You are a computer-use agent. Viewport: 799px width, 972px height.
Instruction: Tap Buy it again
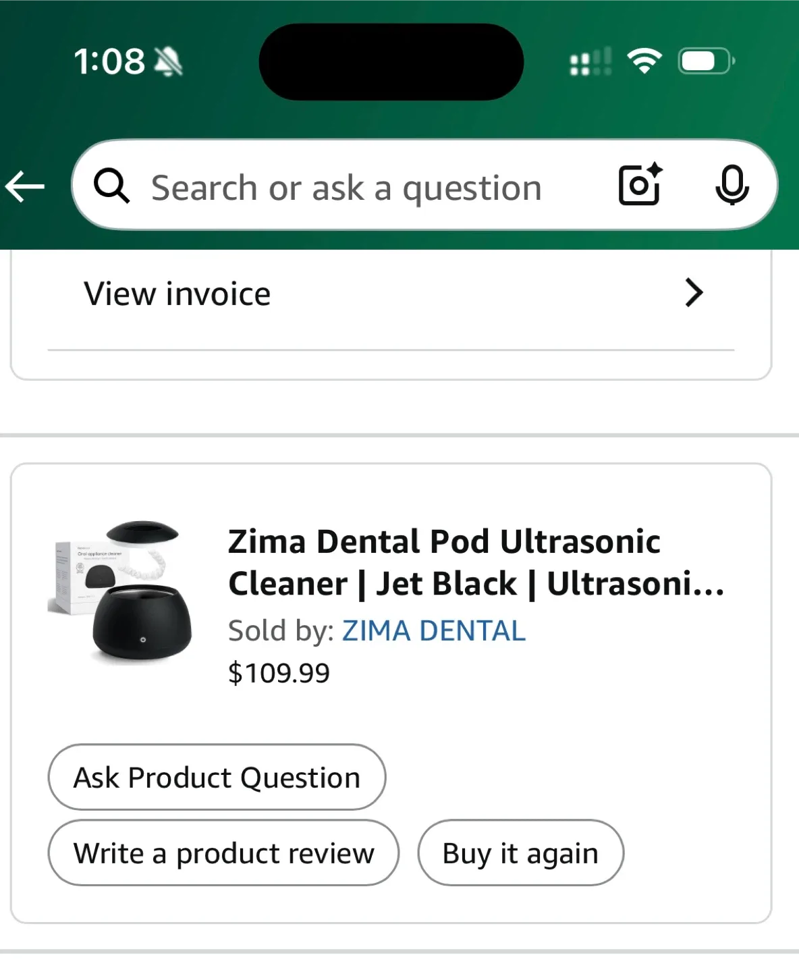(519, 853)
